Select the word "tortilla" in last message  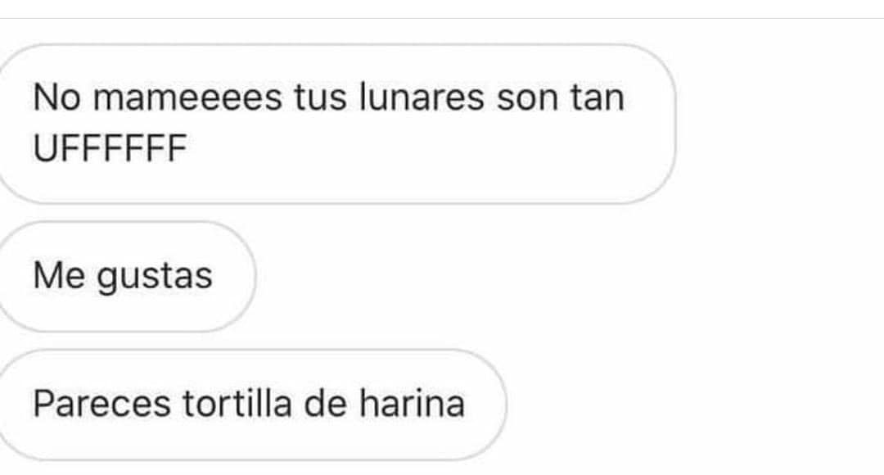pos(237,404)
